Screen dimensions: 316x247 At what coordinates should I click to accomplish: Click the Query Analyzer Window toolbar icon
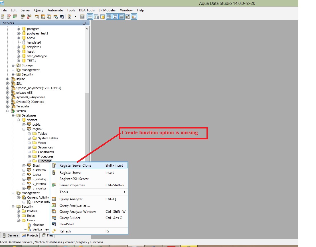[49, 17]
